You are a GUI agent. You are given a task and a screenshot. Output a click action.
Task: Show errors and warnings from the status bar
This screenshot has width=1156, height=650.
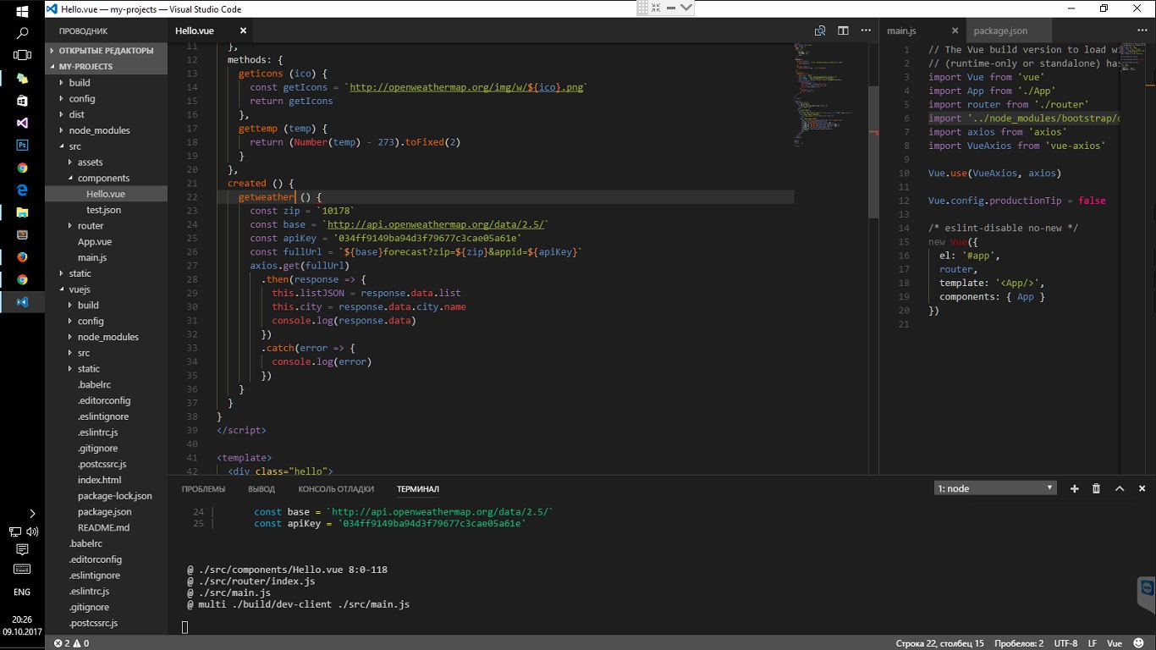[x=72, y=643]
